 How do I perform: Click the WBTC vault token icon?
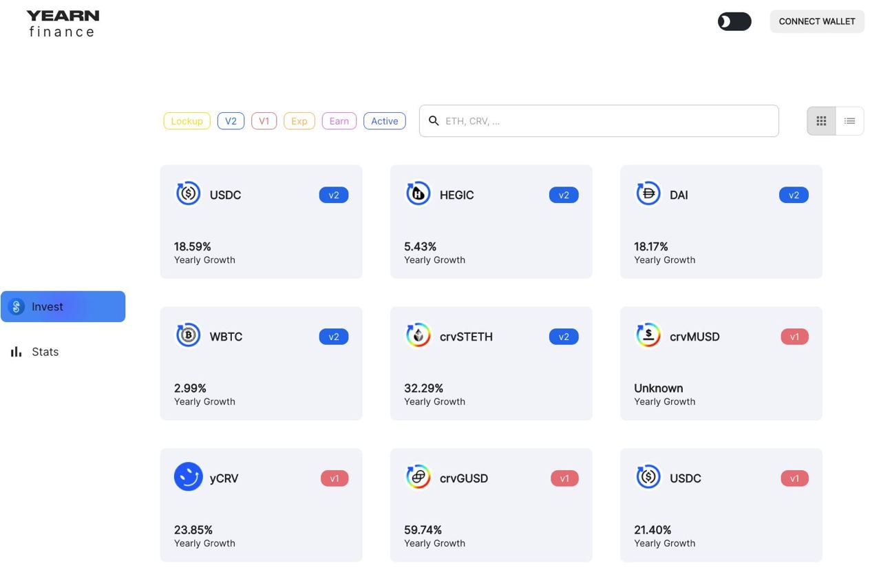click(188, 335)
